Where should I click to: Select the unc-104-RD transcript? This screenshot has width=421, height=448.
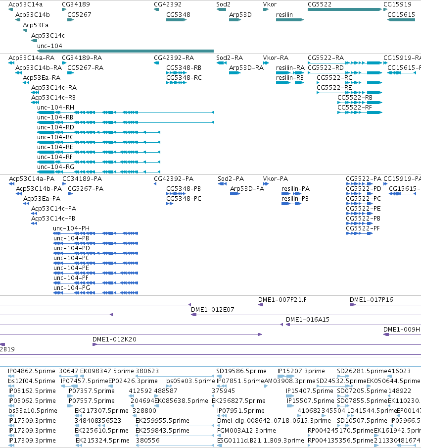click(x=98, y=132)
